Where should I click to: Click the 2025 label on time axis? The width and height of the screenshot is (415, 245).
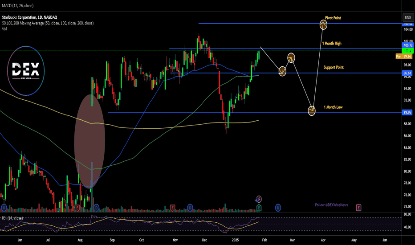click(x=235, y=240)
